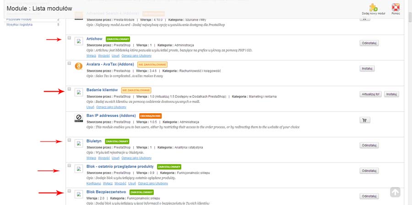This screenshot has height=205, width=412.
Task: Click Instaluj for Badanie klientów
Action: tap(391, 94)
